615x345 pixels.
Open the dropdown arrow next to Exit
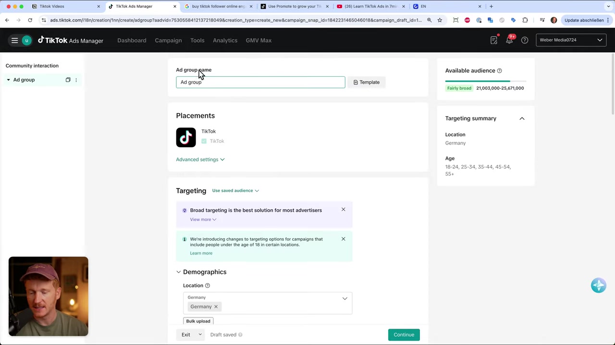click(200, 335)
